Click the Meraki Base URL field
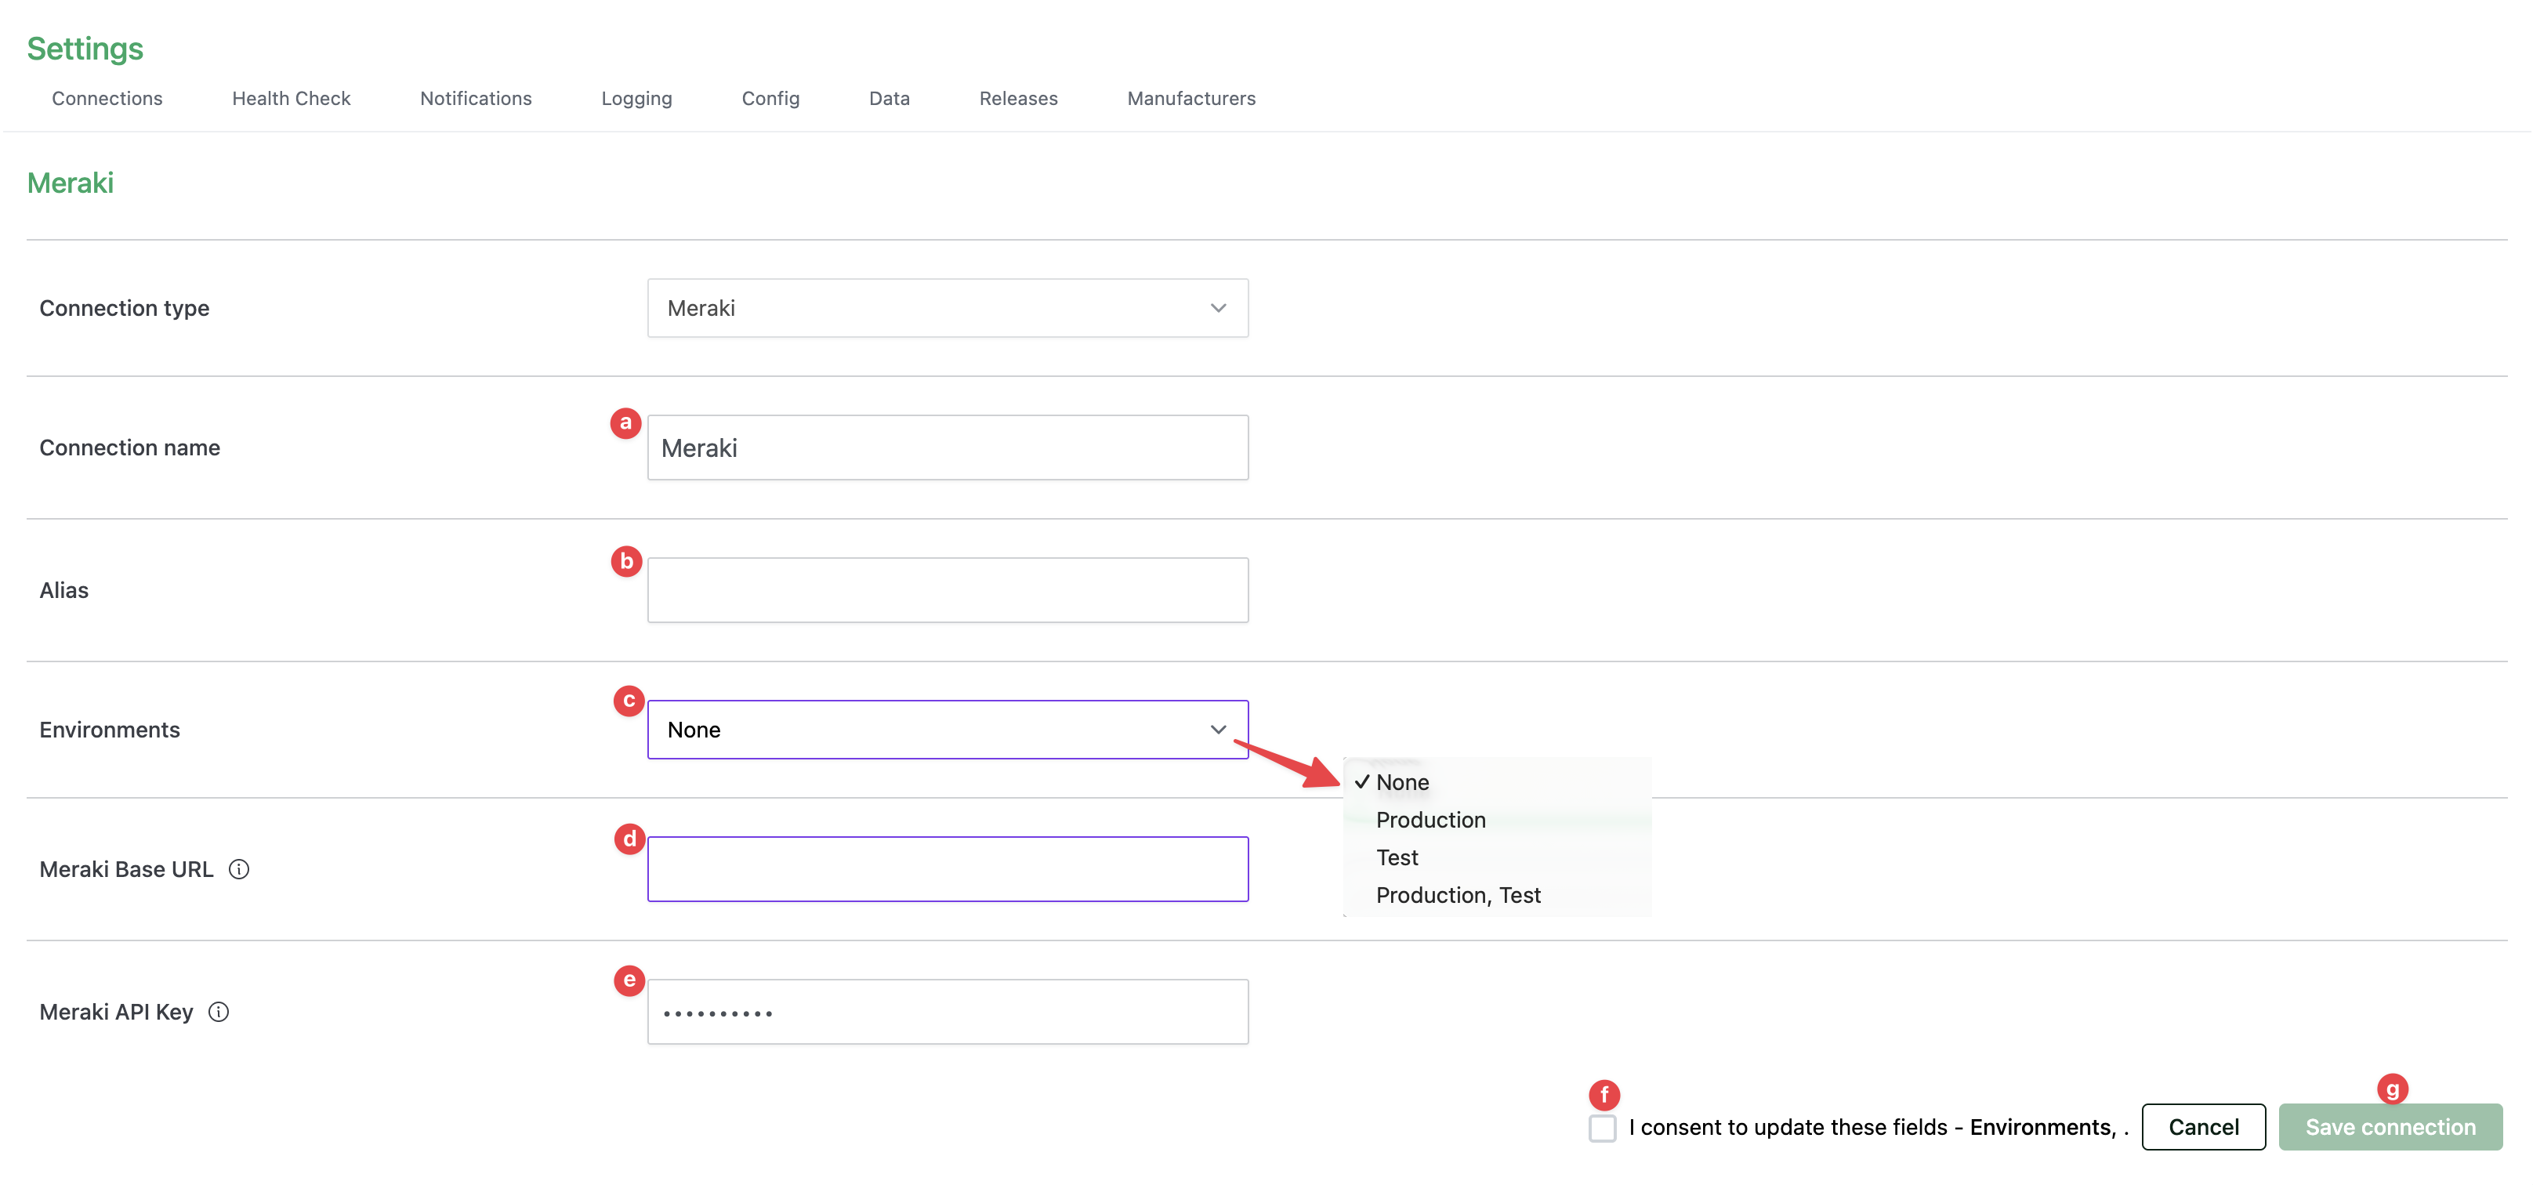Screen dimensions: 2533x1185 click(947, 869)
